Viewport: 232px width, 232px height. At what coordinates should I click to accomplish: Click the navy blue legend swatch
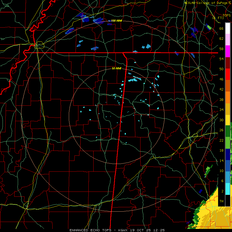tap(228, 154)
